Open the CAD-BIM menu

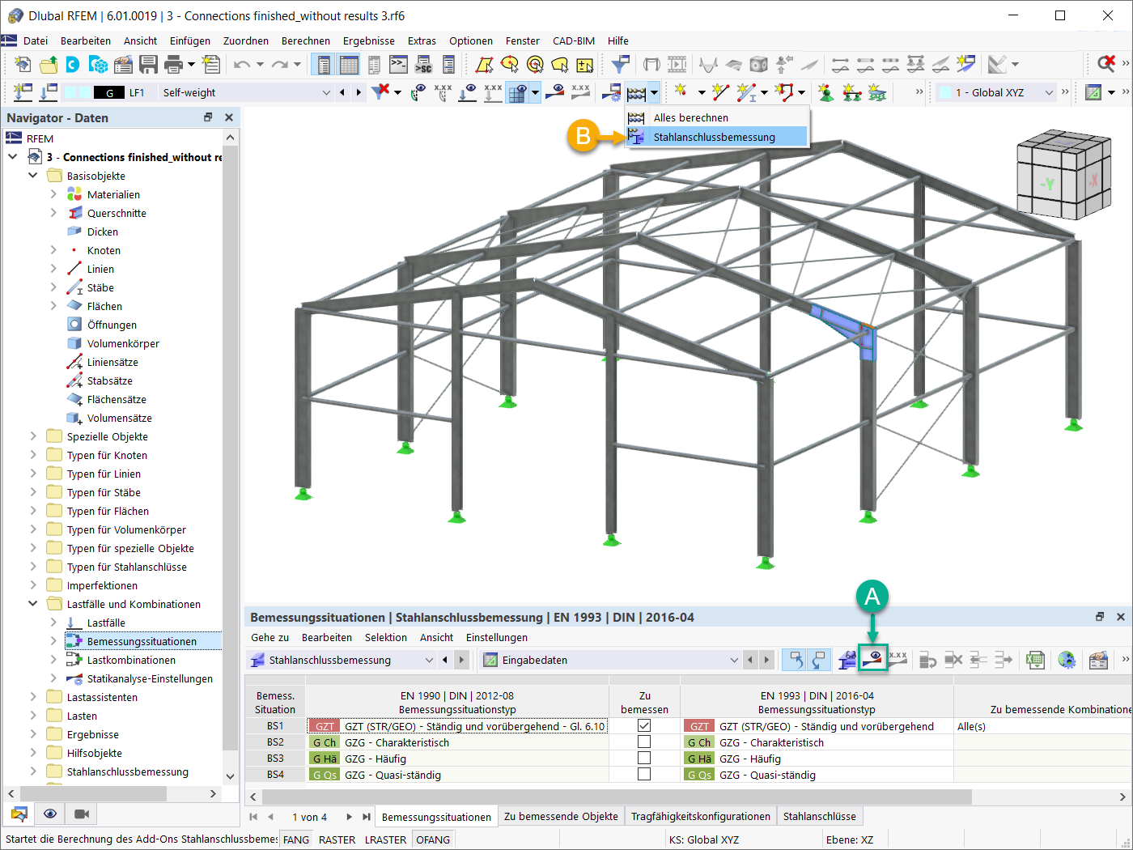pyautogui.click(x=574, y=40)
